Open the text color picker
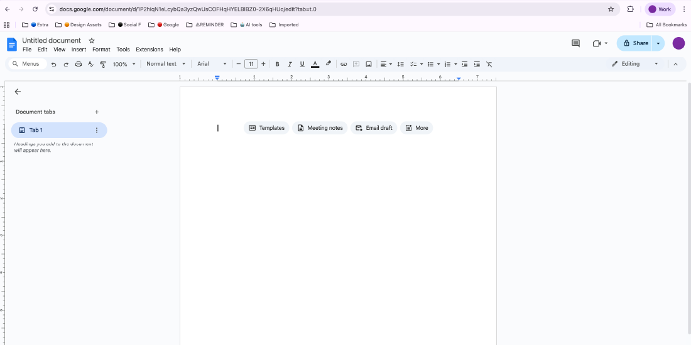Image resolution: width=691 pixels, height=345 pixels. pos(315,64)
